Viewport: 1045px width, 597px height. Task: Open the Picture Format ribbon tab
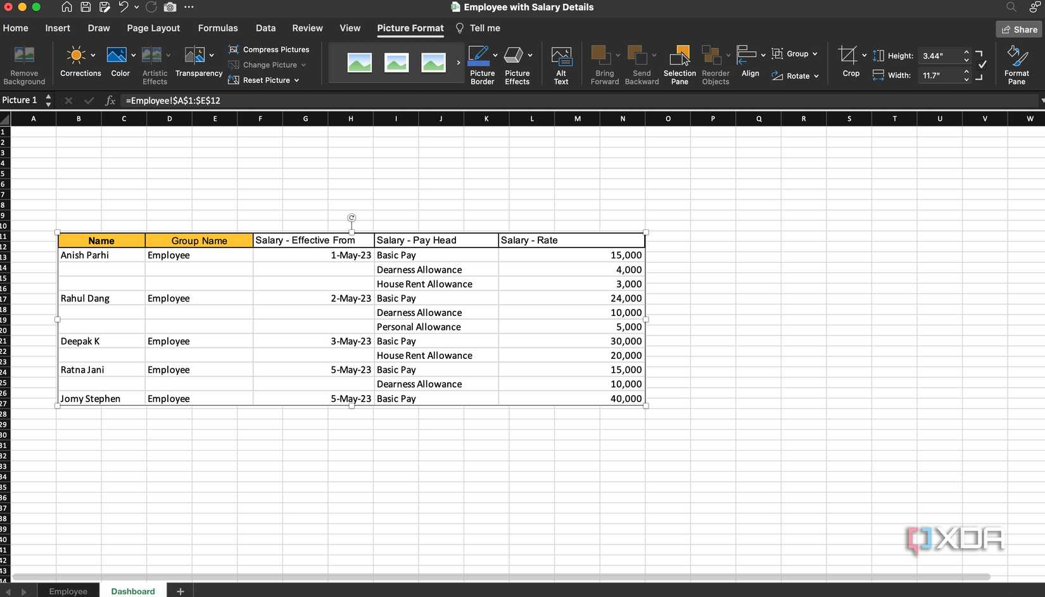pos(410,28)
